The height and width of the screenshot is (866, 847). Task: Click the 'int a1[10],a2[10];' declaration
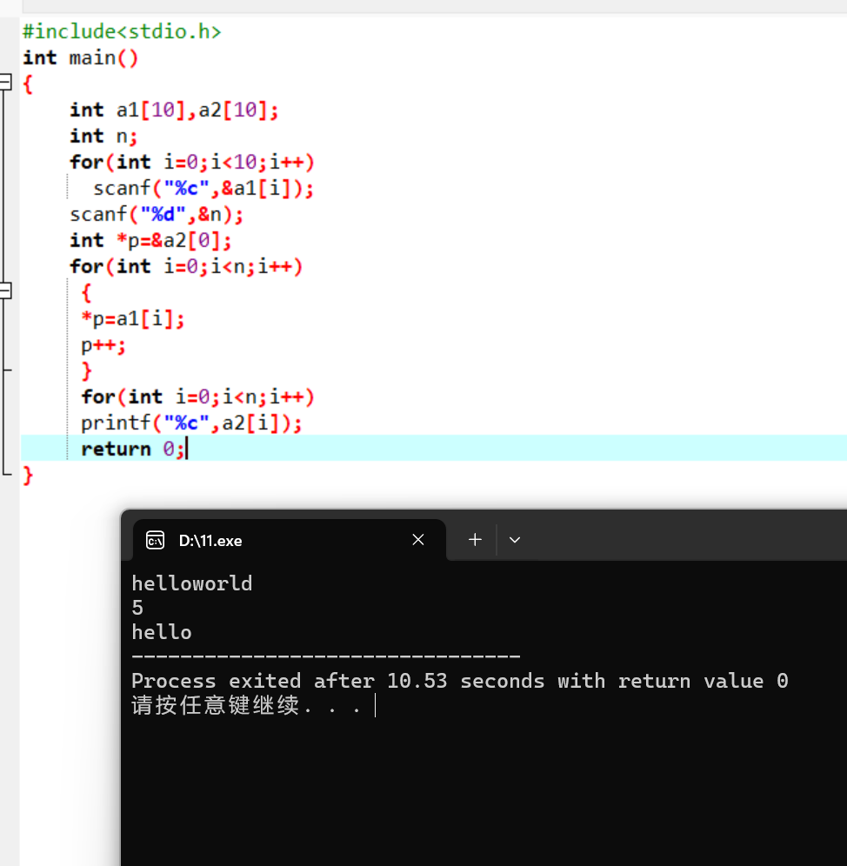(174, 110)
